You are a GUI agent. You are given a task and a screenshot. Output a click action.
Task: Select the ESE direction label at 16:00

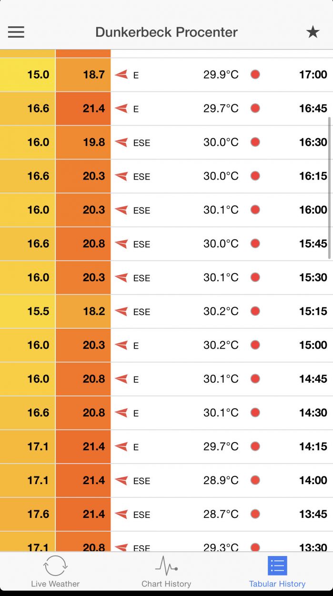(141, 210)
